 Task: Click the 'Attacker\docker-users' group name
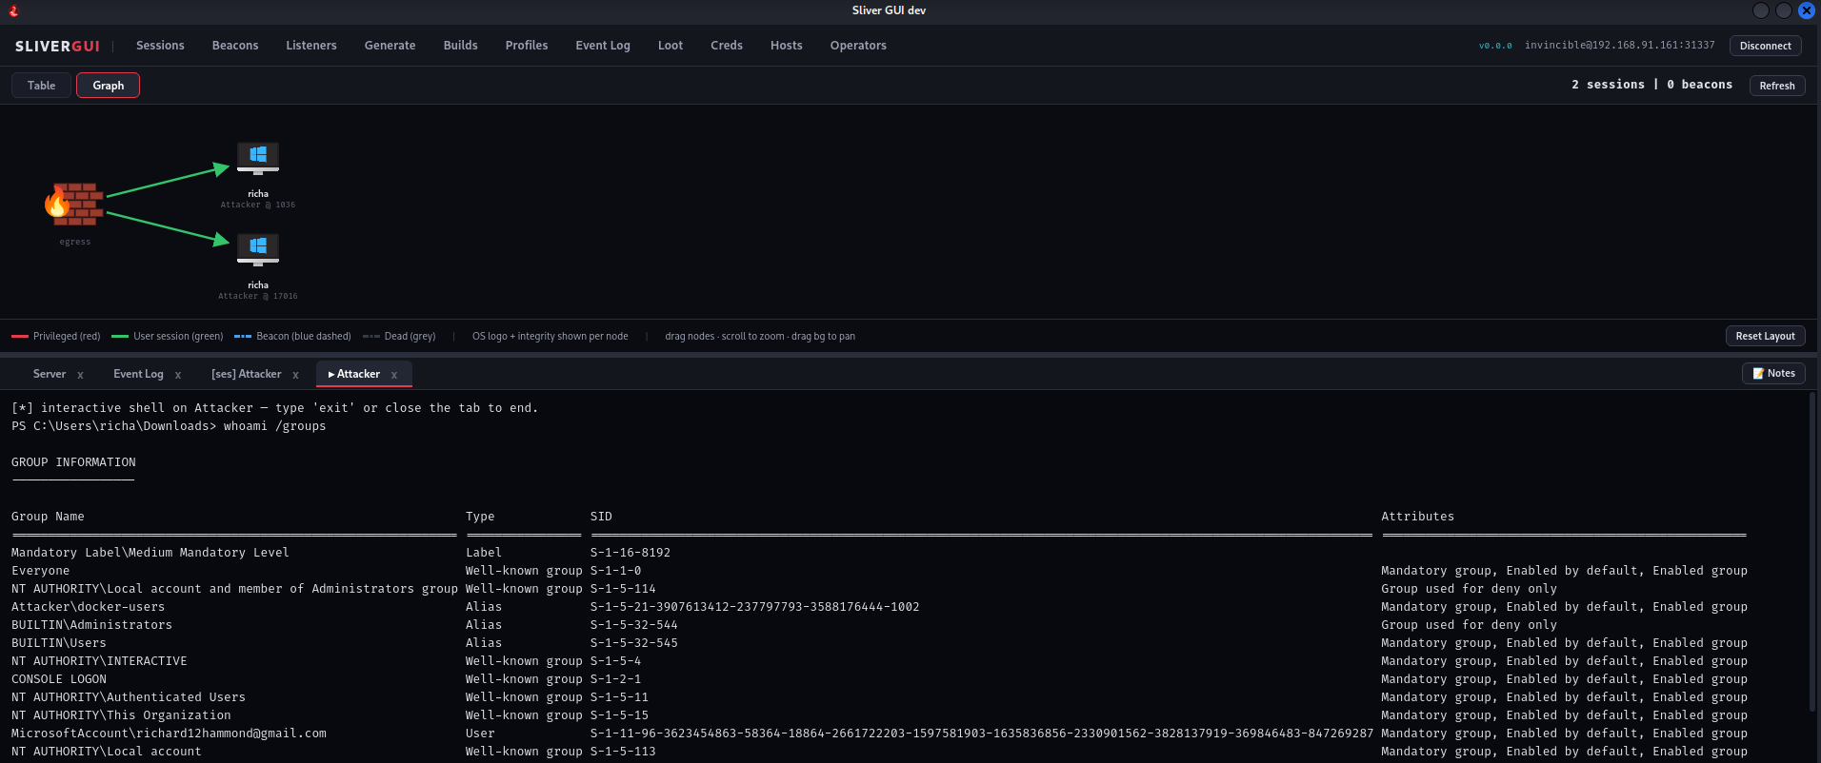click(x=88, y=607)
